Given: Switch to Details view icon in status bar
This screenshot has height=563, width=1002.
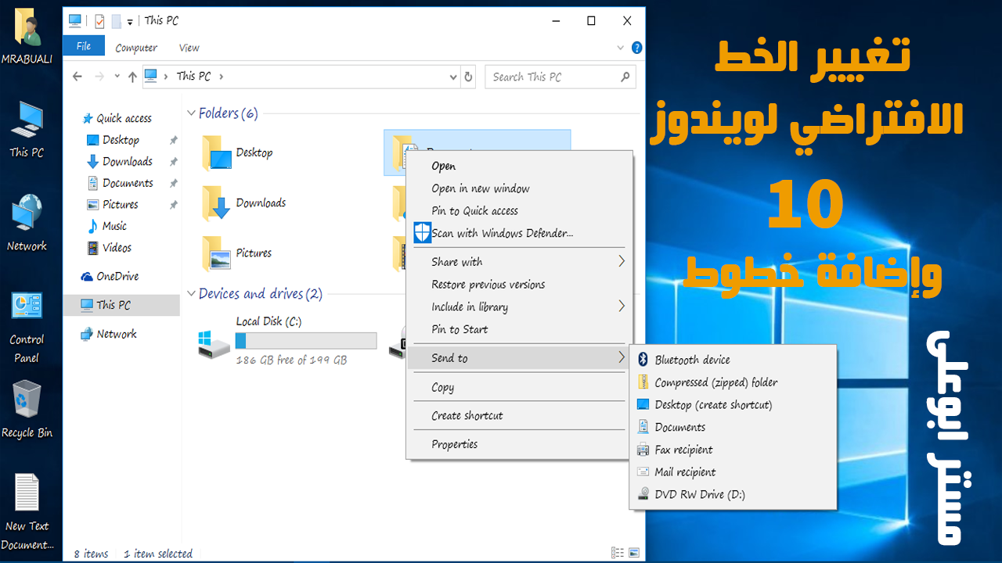Looking at the screenshot, I should [618, 553].
